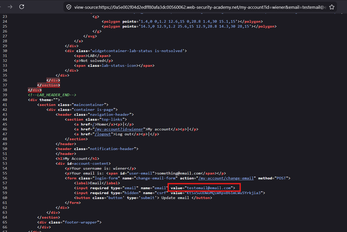The height and width of the screenshot is (232, 347).
Task: Click the 'LAB' span text on line 31
Action: 91,56
